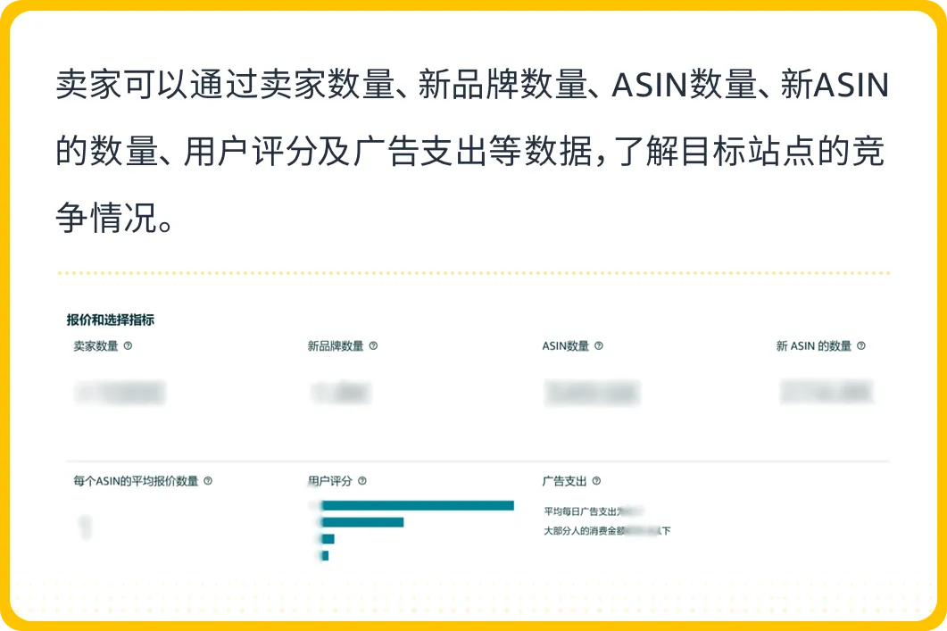Screen dimensions: 947x631
Task: Select the second bar in 用户评分 chart
Action: (362, 522)
